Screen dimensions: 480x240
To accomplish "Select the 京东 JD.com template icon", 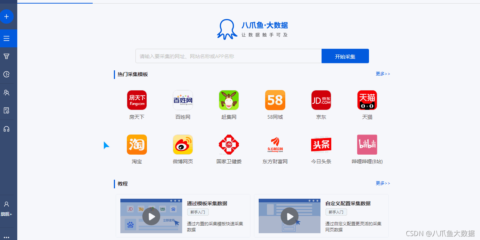I will pyautogui.click(x=321, y=100).
